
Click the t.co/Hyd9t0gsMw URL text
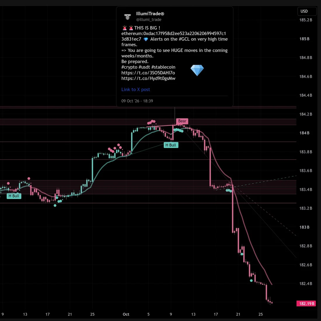click(148, 78)
